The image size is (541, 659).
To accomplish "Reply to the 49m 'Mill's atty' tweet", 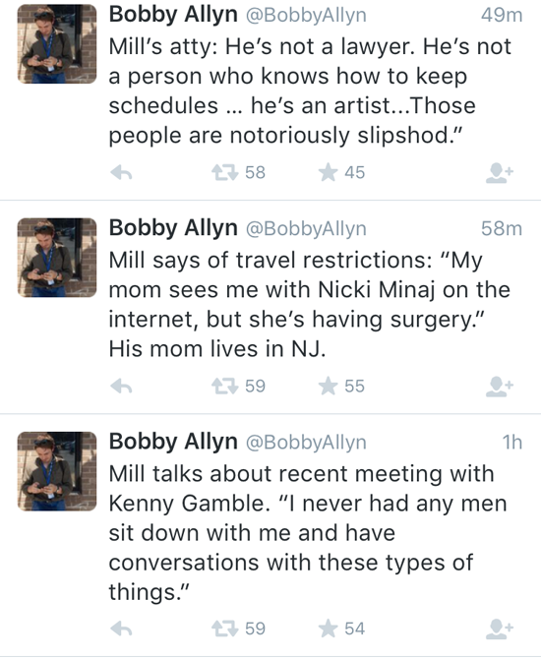I will click(121, 172).
